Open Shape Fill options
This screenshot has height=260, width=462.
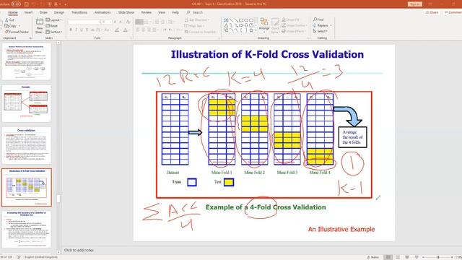pos(290,19)
